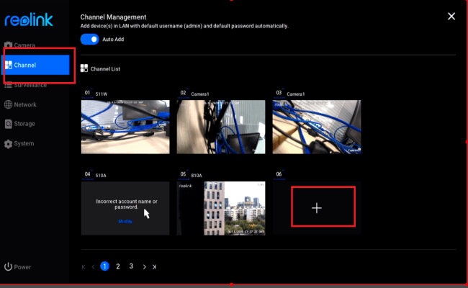The image size is (468, 288).
Task: Click Modify link on channel 04
Action: coord(125,222)
